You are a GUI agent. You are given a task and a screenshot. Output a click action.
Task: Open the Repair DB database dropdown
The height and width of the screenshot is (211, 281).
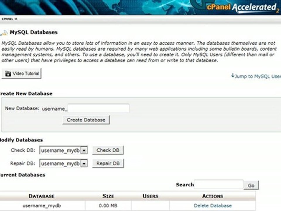[x=64, y=164]
